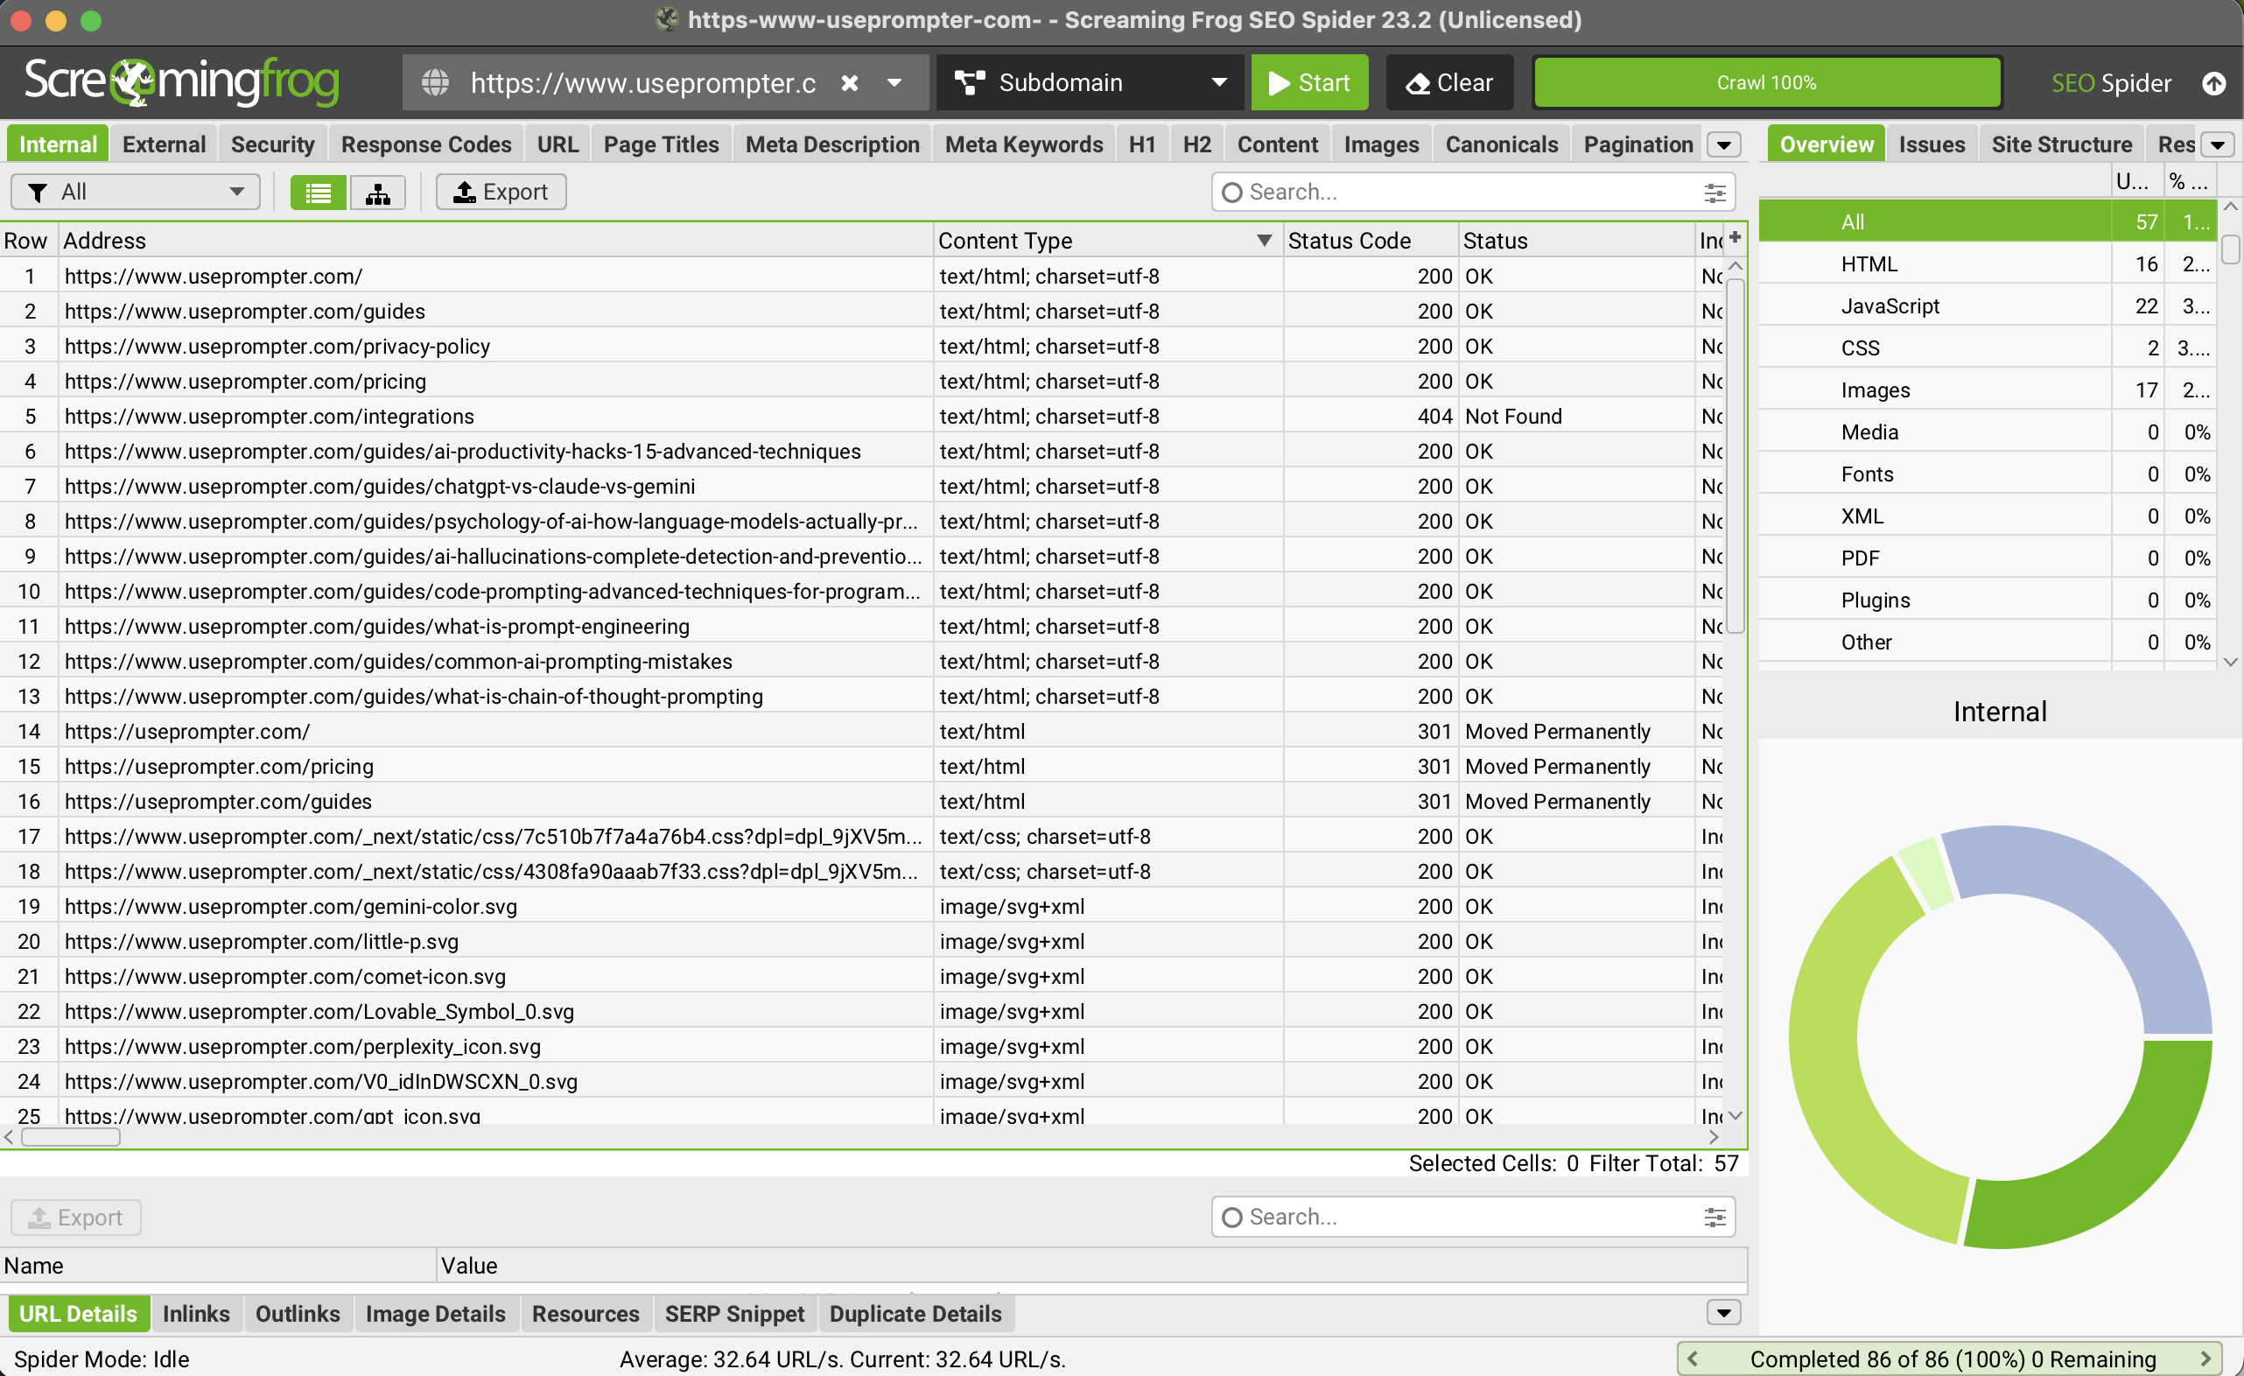This screenshot has width=2244, height=1376.
Task: Open the All filter dropdown
Action: pos(136,193)
